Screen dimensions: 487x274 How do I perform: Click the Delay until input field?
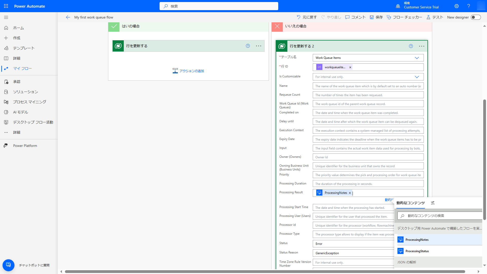[368, 122]
